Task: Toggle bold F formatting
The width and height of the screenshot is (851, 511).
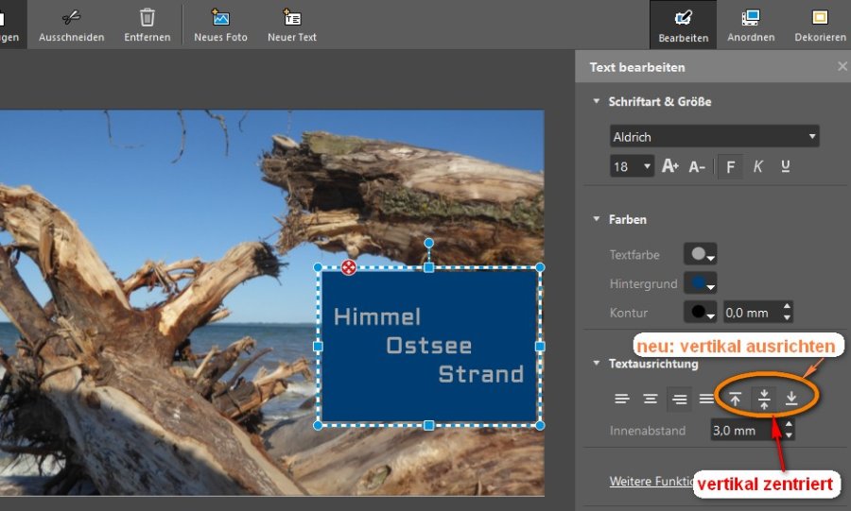Action: [x=729, y=166]
